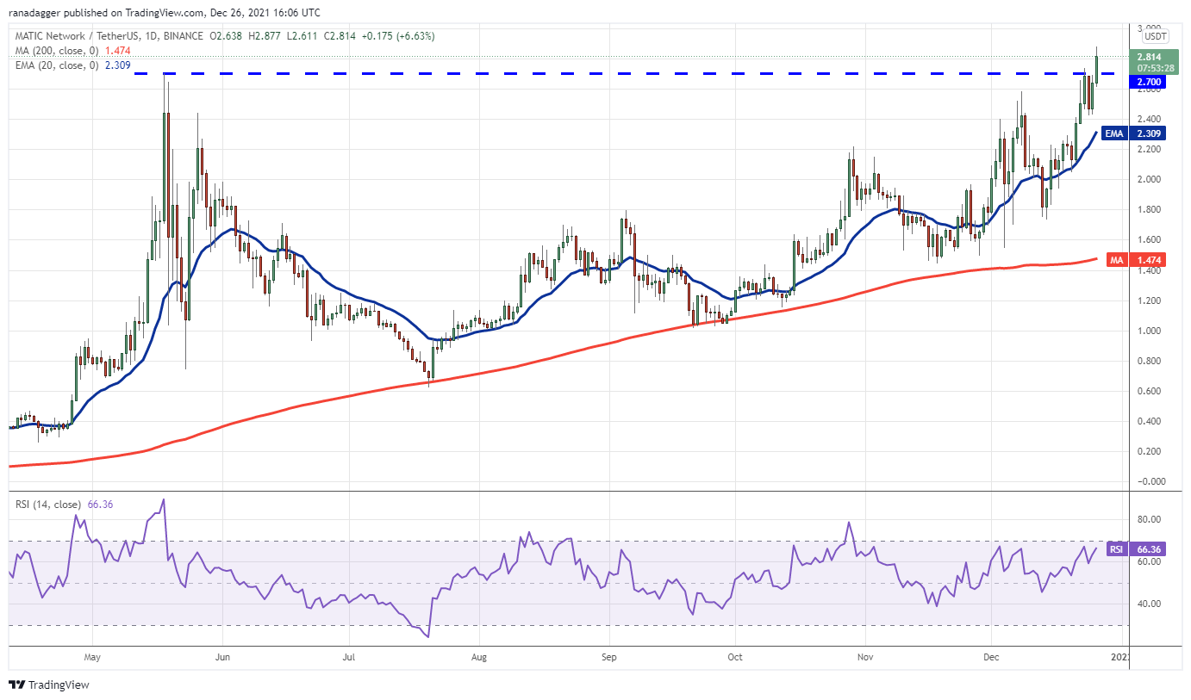Click the dashed blue horizontal resistance line
Screen dimensions: 1191x700
pyautogui.click(x=603, y=74)
